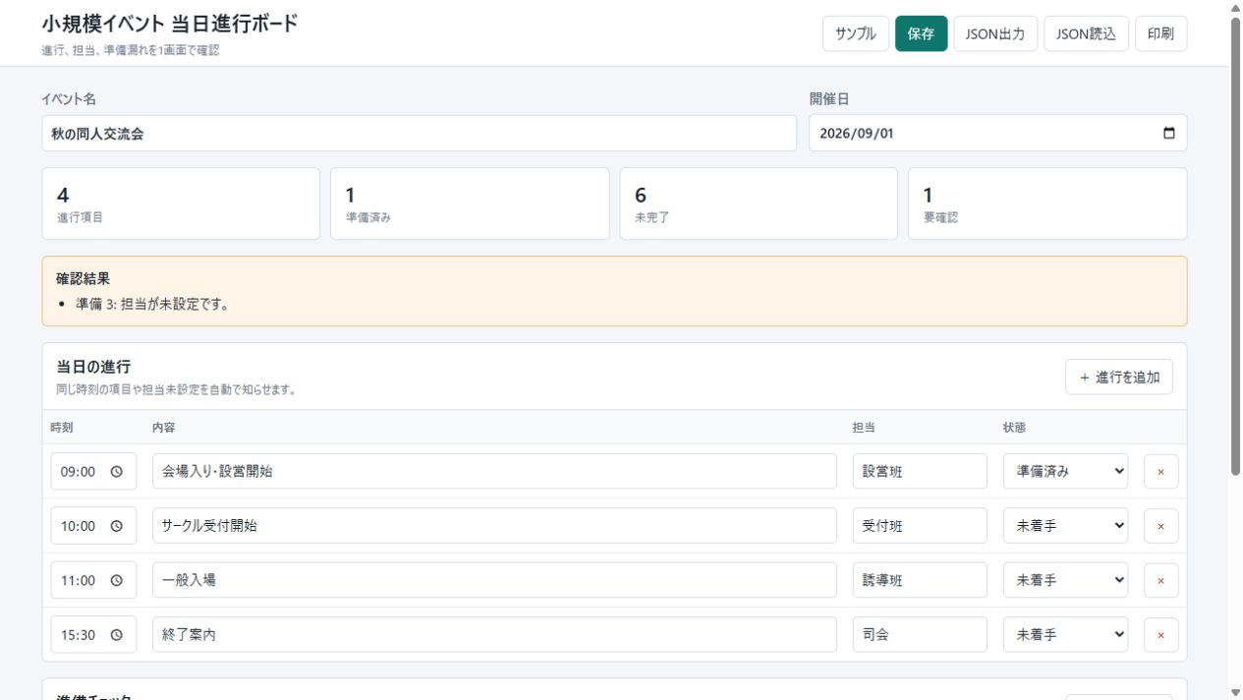
Task: Add a new row with 進行を追加
Action: [1118, 377]
